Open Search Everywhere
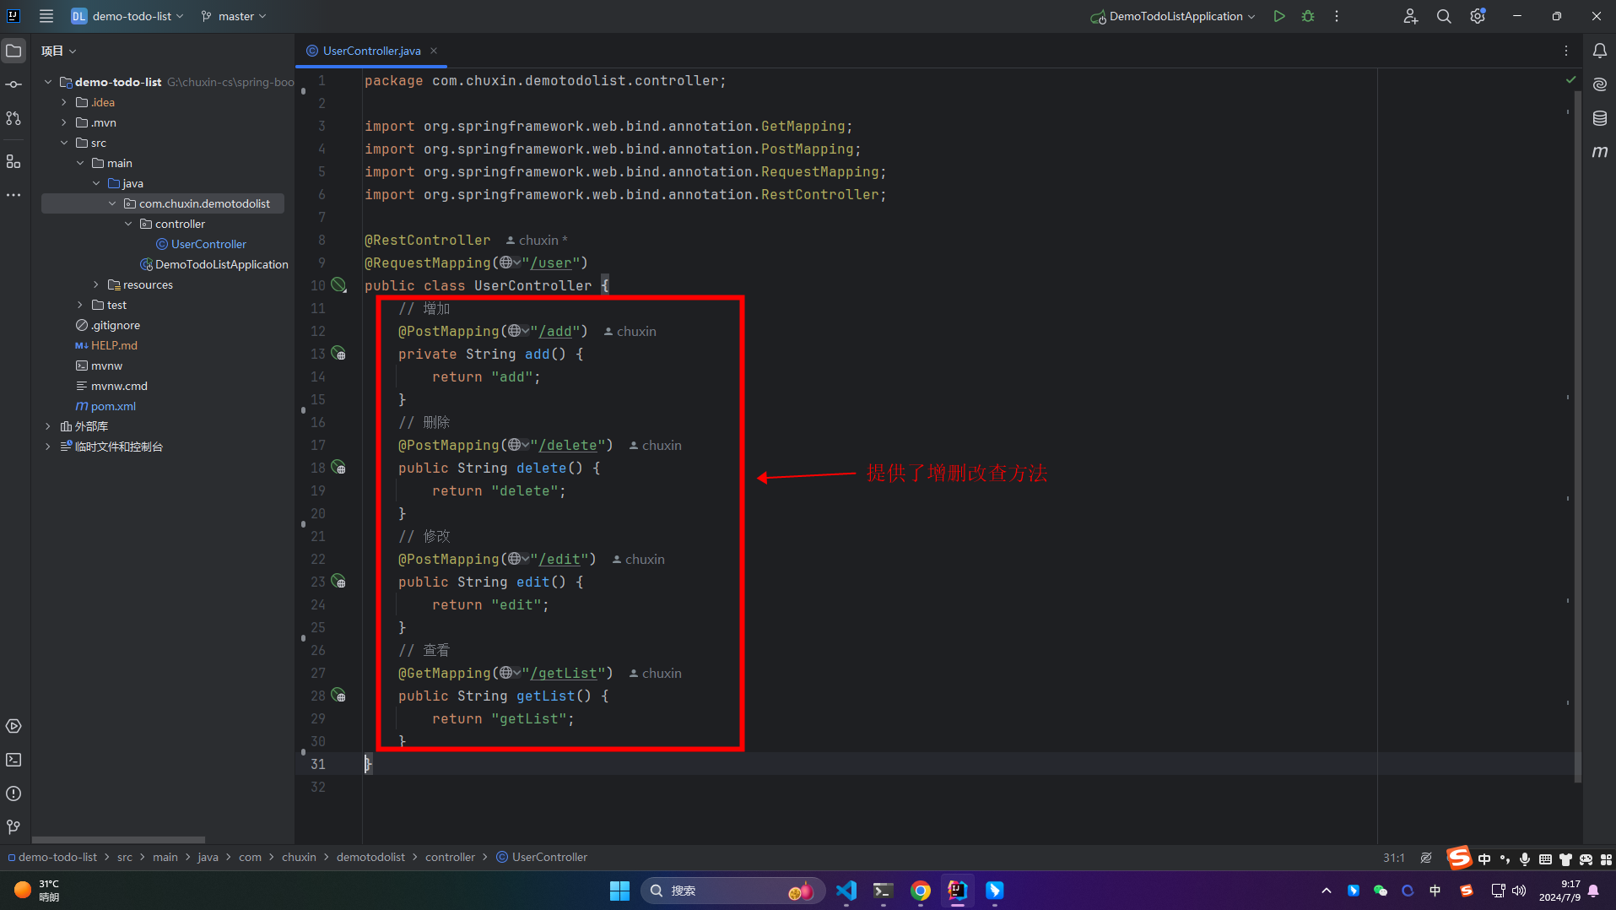1616x910 pixels. click(1444, 16)
